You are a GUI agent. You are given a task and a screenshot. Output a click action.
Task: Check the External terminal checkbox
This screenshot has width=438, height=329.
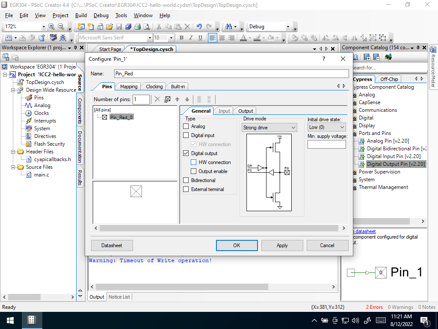pos(186,189)
